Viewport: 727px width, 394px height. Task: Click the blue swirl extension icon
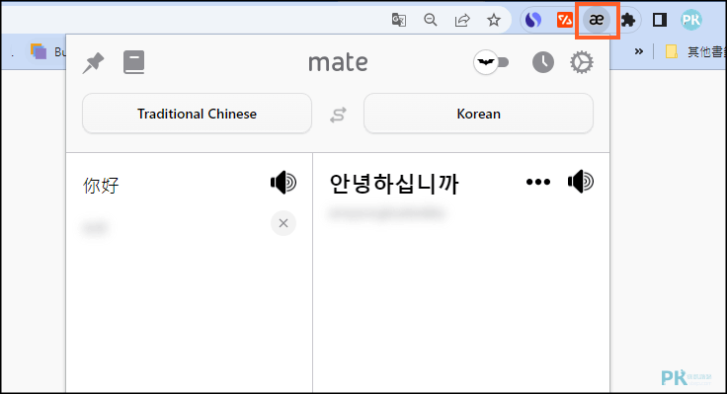click(x=533, y=20)
